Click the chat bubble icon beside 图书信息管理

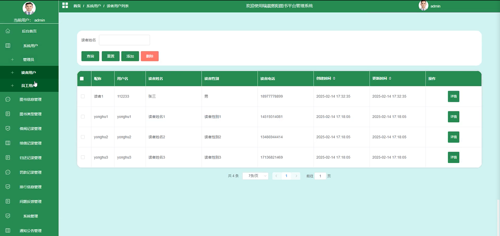[x=8, y=100]
